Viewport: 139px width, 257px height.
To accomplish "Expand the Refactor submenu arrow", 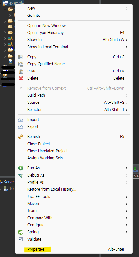I will [126, 110].
